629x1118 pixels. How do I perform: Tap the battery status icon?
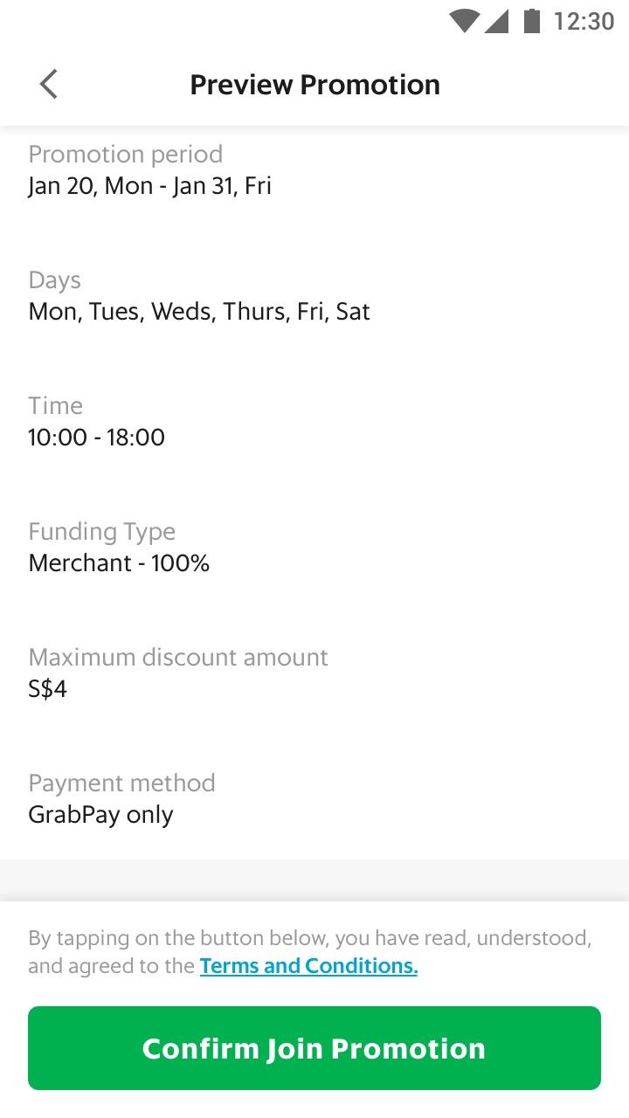(532, 21)
